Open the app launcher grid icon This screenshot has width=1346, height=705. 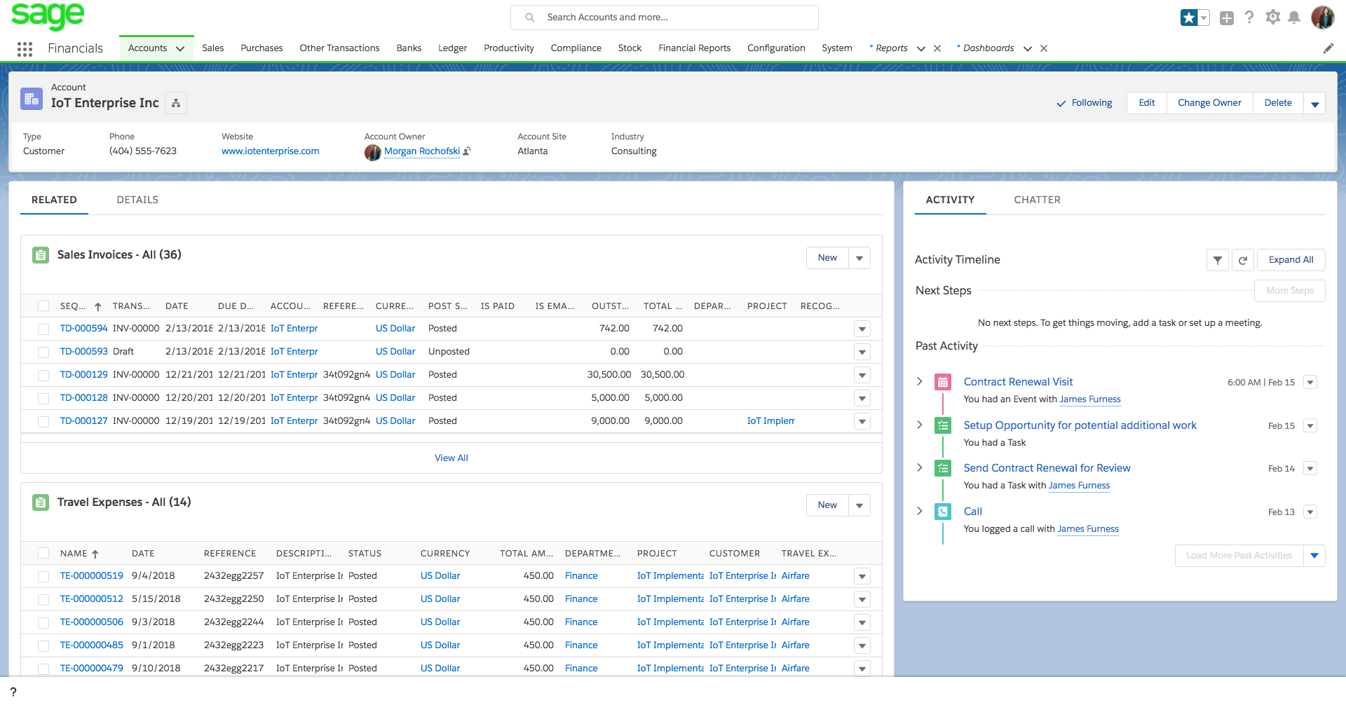coord(25,48)
